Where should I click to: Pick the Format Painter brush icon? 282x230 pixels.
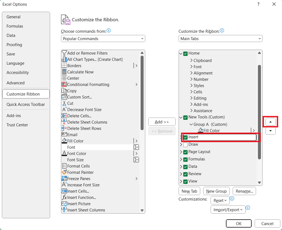(64, 172)
